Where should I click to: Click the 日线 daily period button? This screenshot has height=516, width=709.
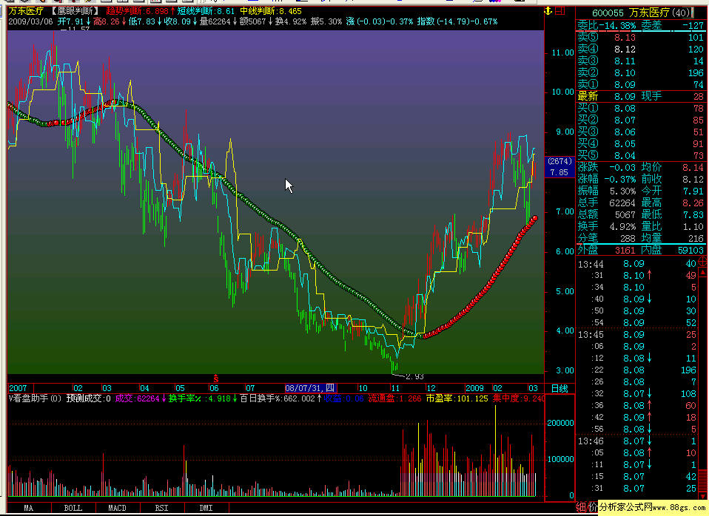point(560,388)
